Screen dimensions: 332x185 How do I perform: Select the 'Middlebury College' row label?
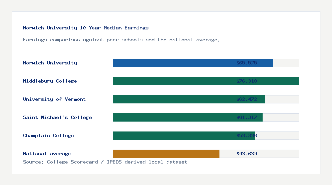pyautogui.click(x=50, y=81)
